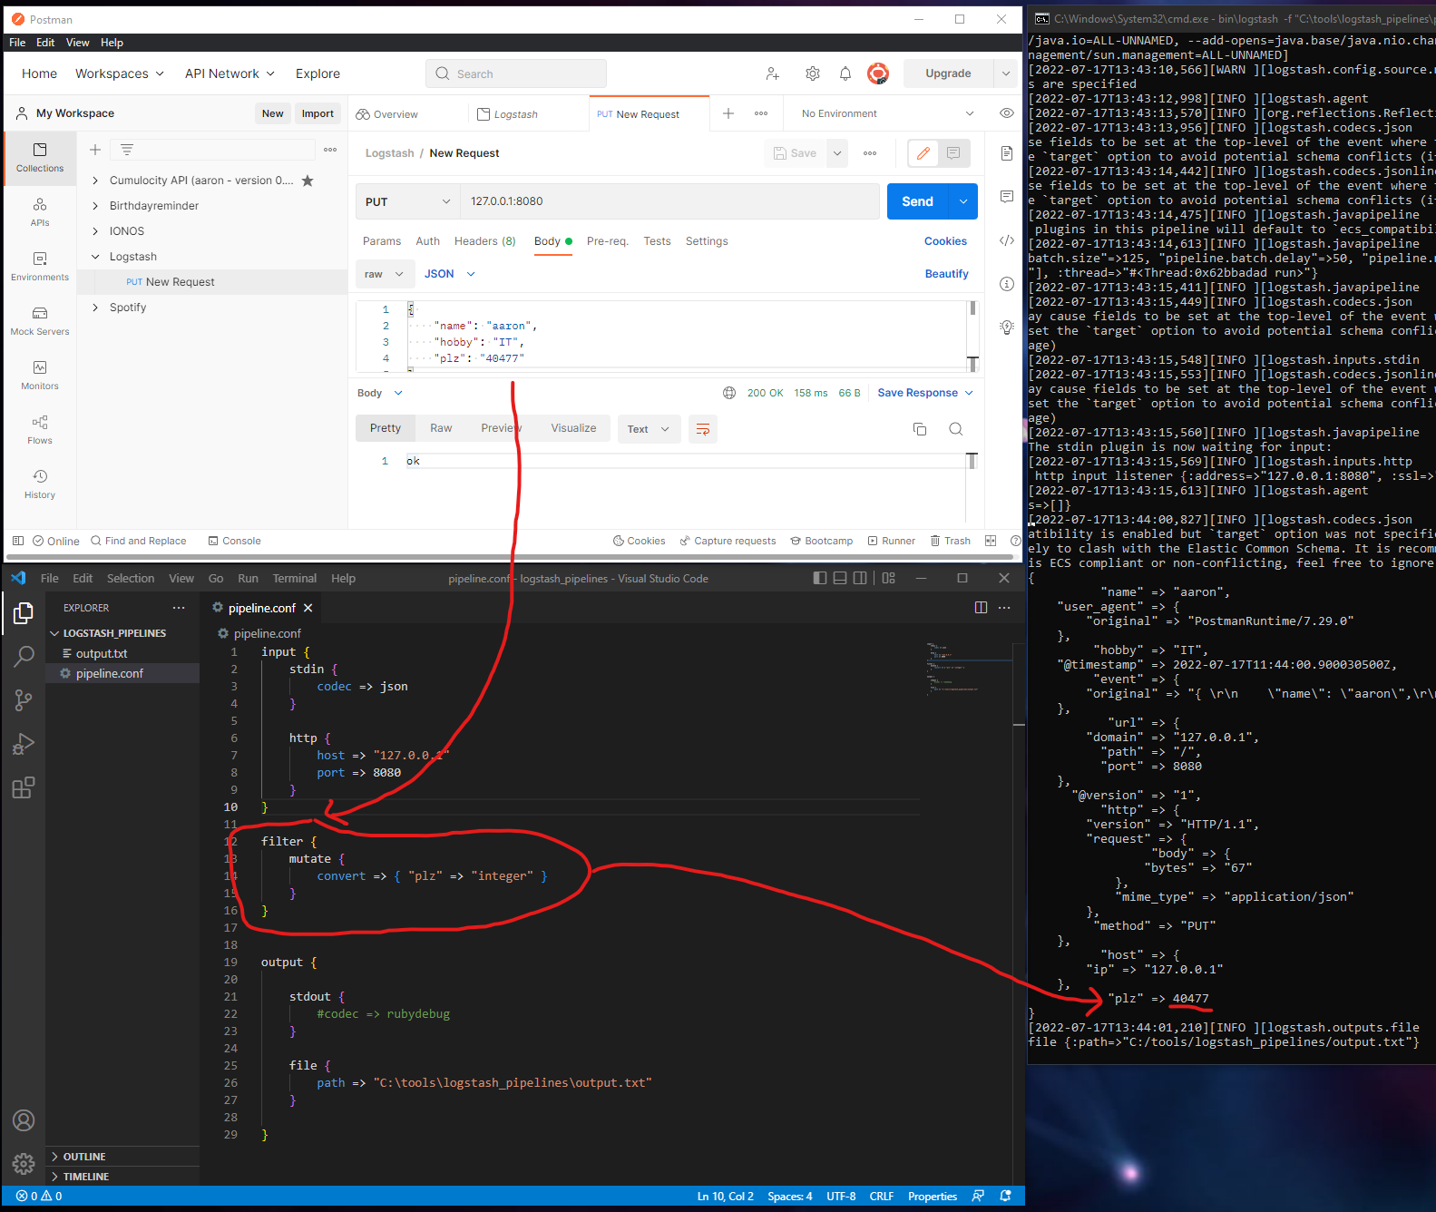Screen dimensions: 1436x1212
Task: Click the notifications bell in Postman
Action: click(x=845, y=73)
